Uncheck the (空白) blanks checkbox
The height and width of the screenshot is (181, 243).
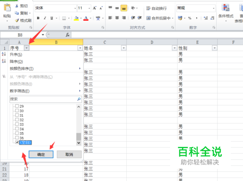tap(17, 142)
